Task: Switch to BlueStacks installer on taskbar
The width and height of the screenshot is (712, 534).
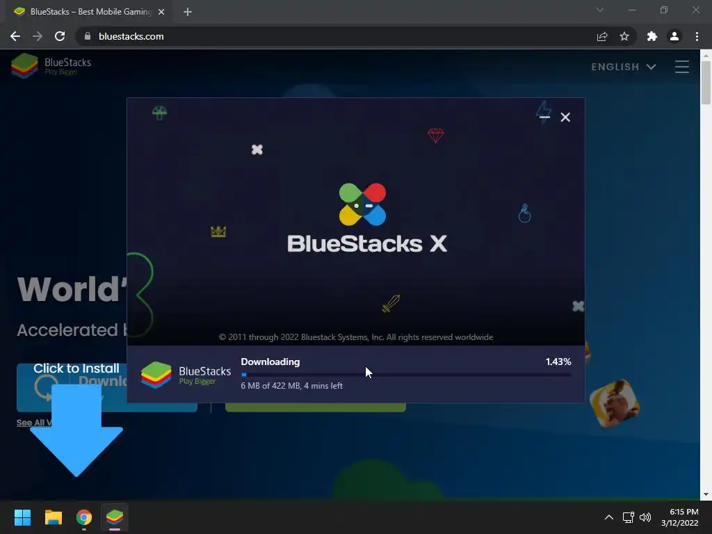Action: click(115, 517)
